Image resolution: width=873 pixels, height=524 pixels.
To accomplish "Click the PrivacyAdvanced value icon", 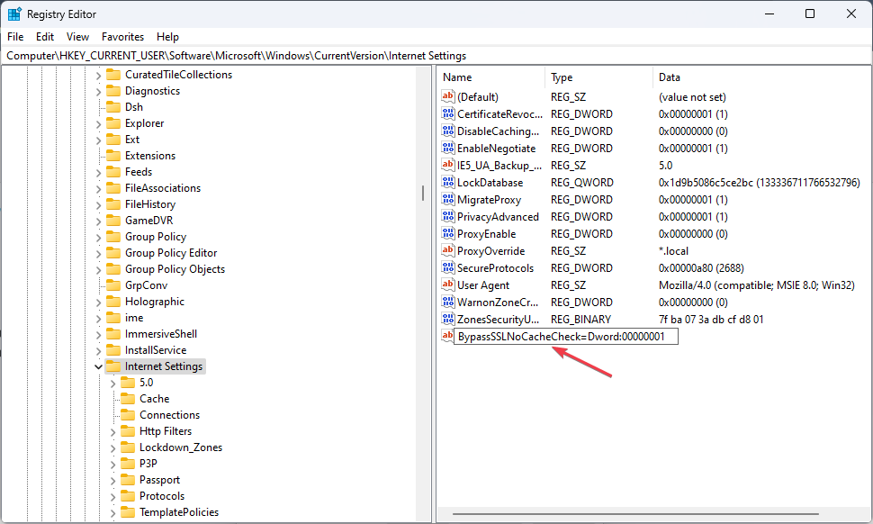I will pos(447,217).
